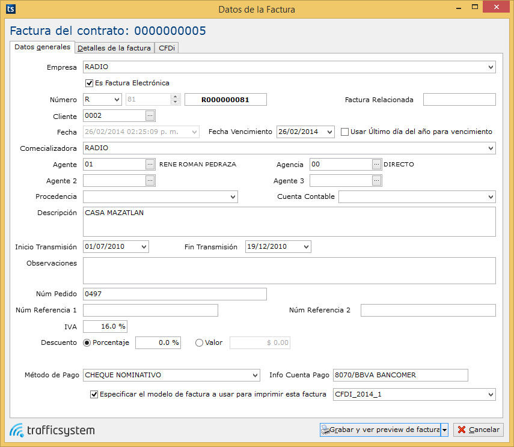Click the trafficsystem logo
This screenshot has width=514, height=447.
pos(52,430)
